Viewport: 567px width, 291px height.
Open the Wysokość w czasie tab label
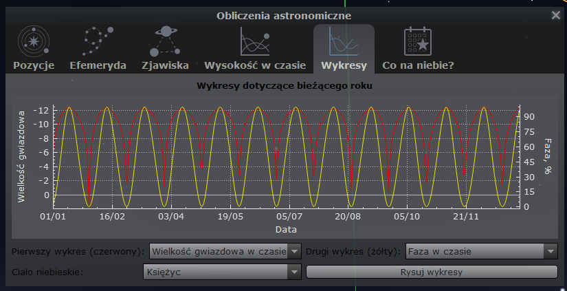pos(254,66)
